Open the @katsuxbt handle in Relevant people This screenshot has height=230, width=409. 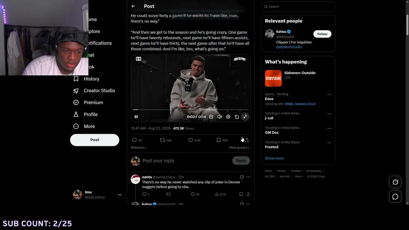(285, 37)
